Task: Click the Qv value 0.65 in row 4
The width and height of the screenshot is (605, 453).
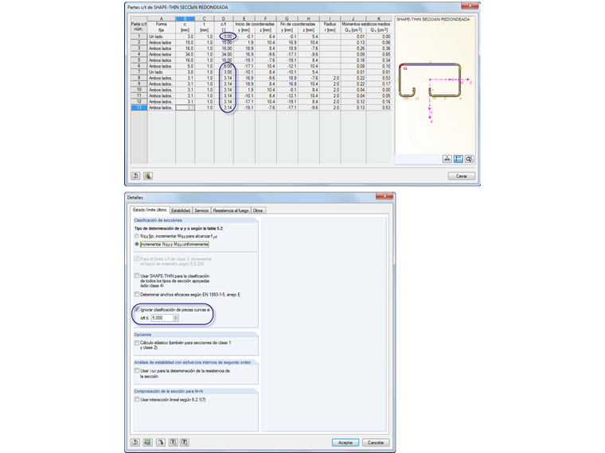Action: pyautogui.click(x=379, y=54)
